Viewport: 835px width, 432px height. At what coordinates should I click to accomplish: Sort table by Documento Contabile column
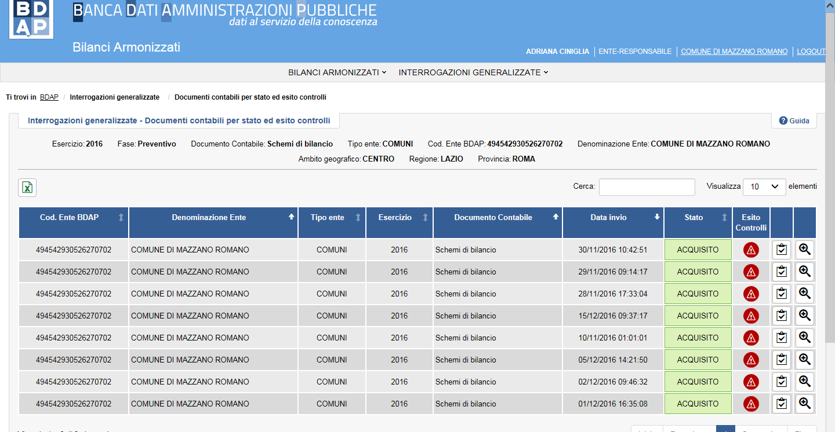pos(498,223)
